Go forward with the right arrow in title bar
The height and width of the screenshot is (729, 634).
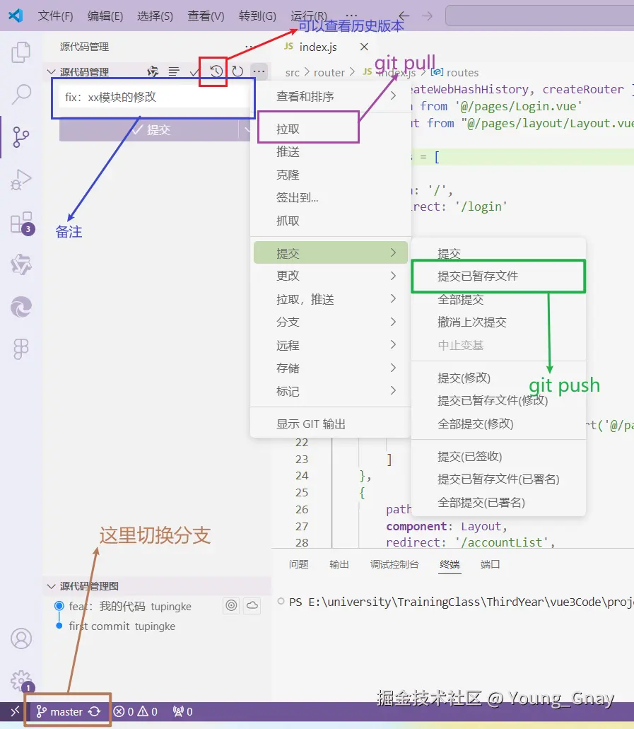(427, 16)
